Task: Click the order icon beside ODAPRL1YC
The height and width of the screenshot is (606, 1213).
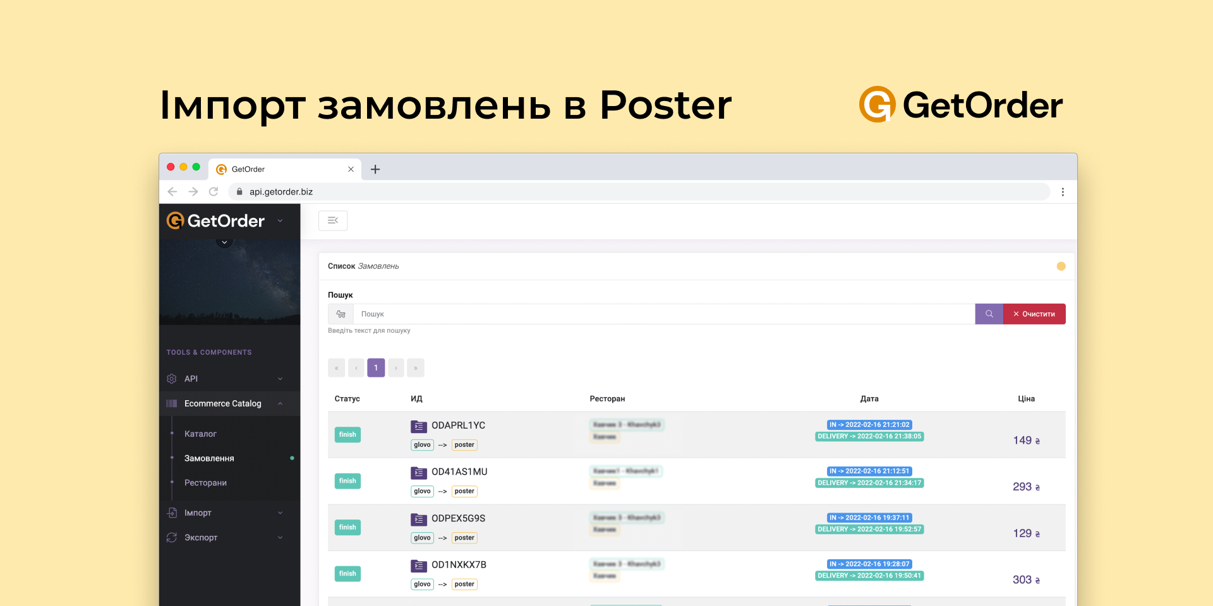Action: pos(419,426)
